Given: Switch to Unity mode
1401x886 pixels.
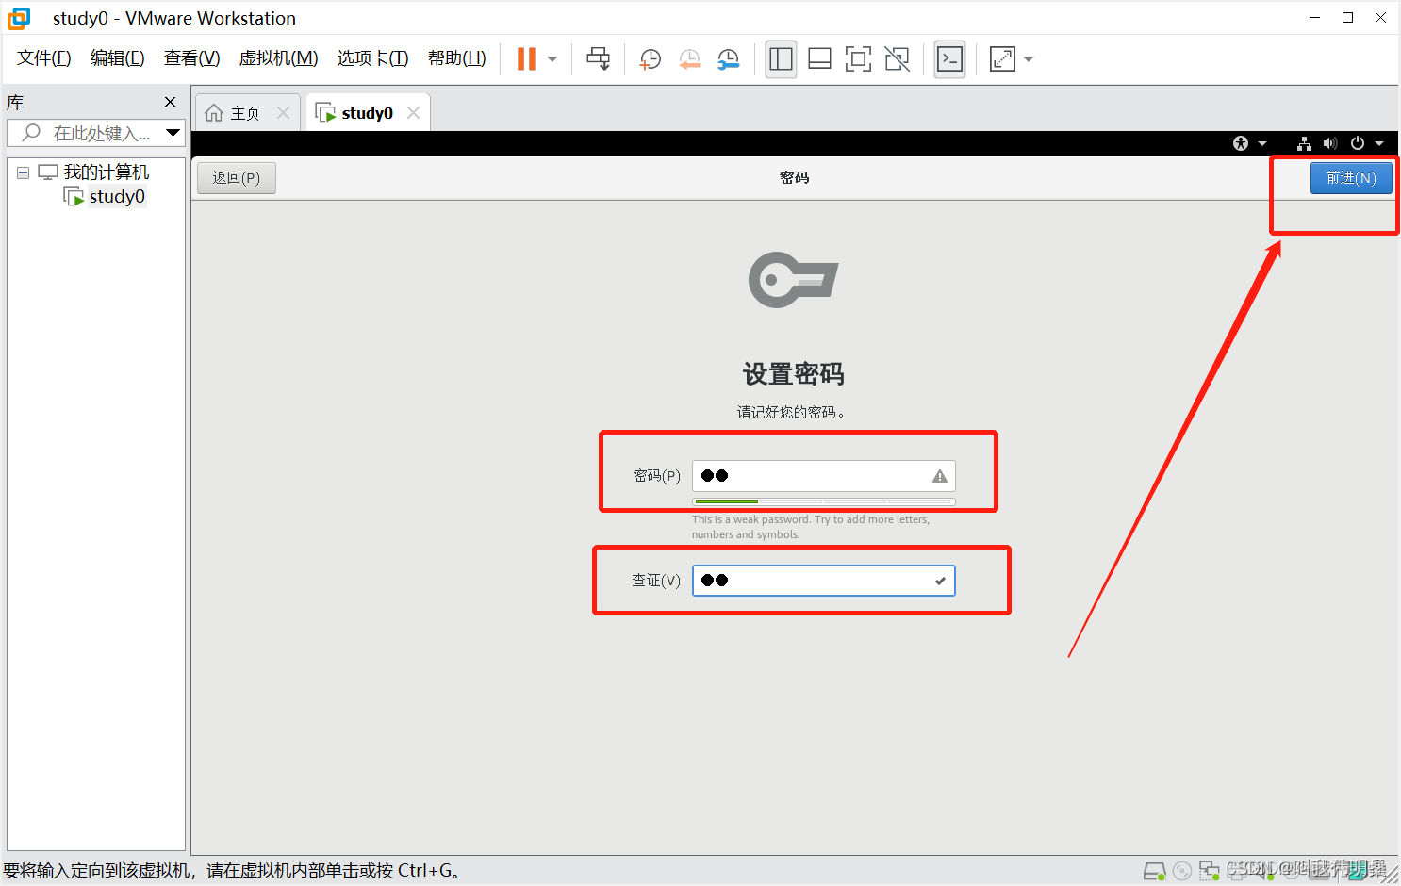Looking at the screenshot, I should pyautogui.click(x=898, y=59).
